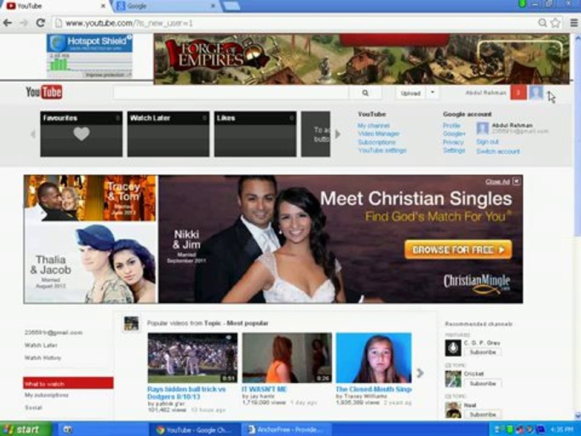Viewport: 581px width, 436px height.
Task: Click Abdul Rahman name in header
Action: [x=486, y=93]
